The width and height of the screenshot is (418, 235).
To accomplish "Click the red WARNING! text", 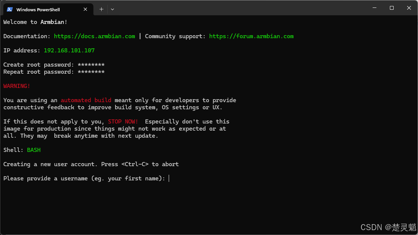I will tap(17, 86).
